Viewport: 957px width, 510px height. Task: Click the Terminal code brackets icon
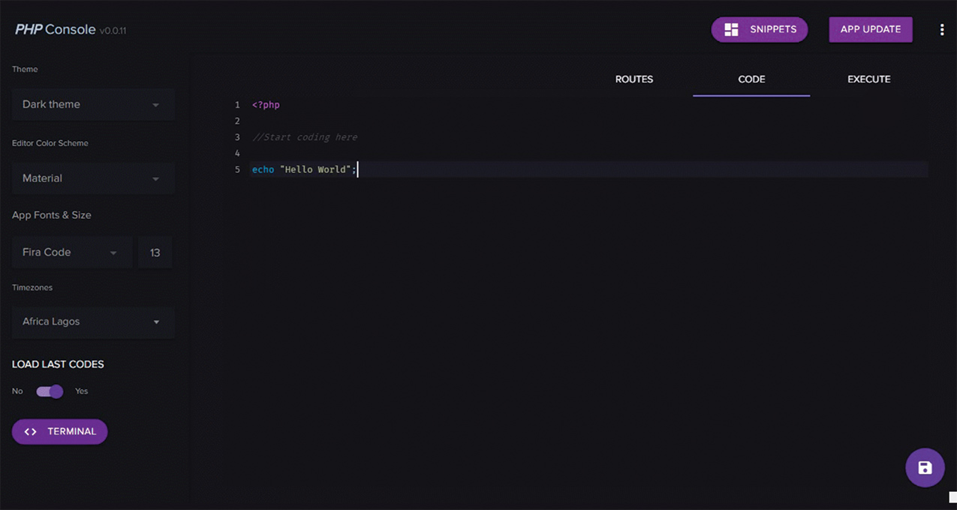coord(31,432)
